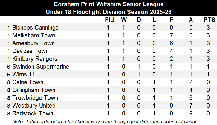Select the D column header
Screen dimensions: 217x125
click(x=139, y=20)
